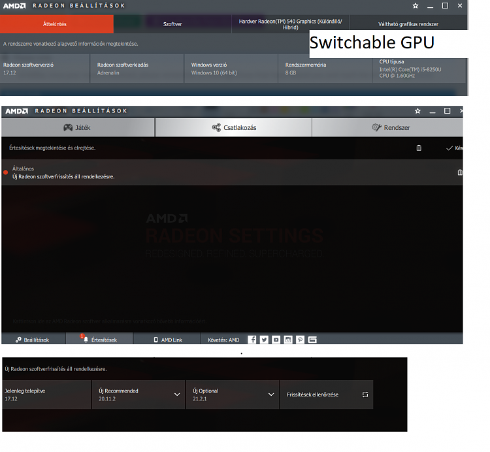This screenshot has height=452, width=490.
Task: Click the star favorites icon in top window
Action: pyautogui.click(x=416, y=6)
